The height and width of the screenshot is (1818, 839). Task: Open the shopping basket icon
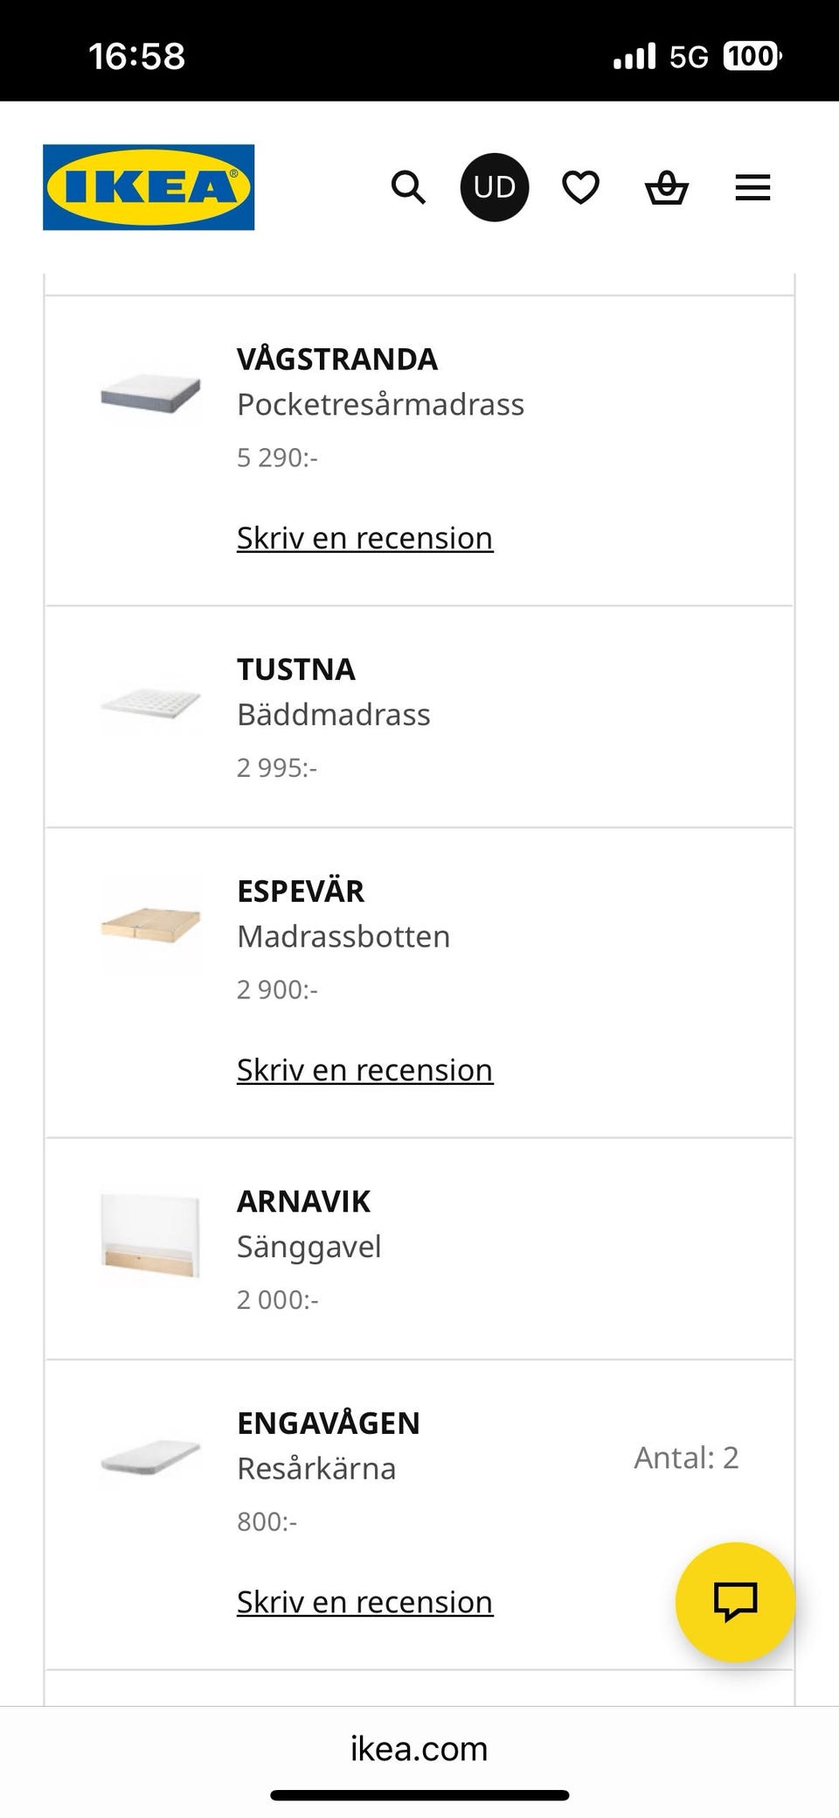(x=666, y=187)
